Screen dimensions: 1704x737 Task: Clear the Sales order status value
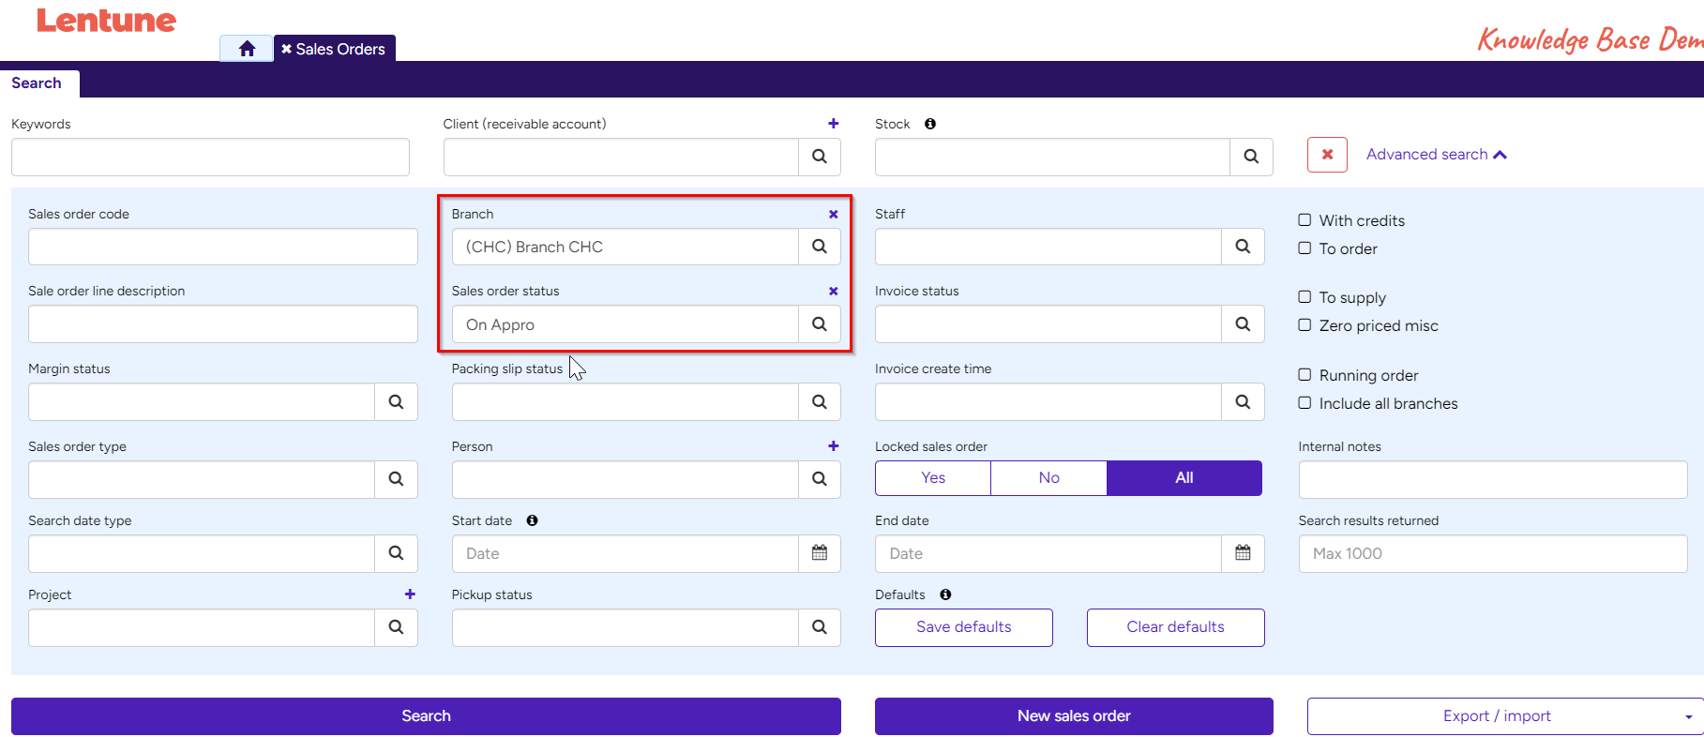pos(833,291)
